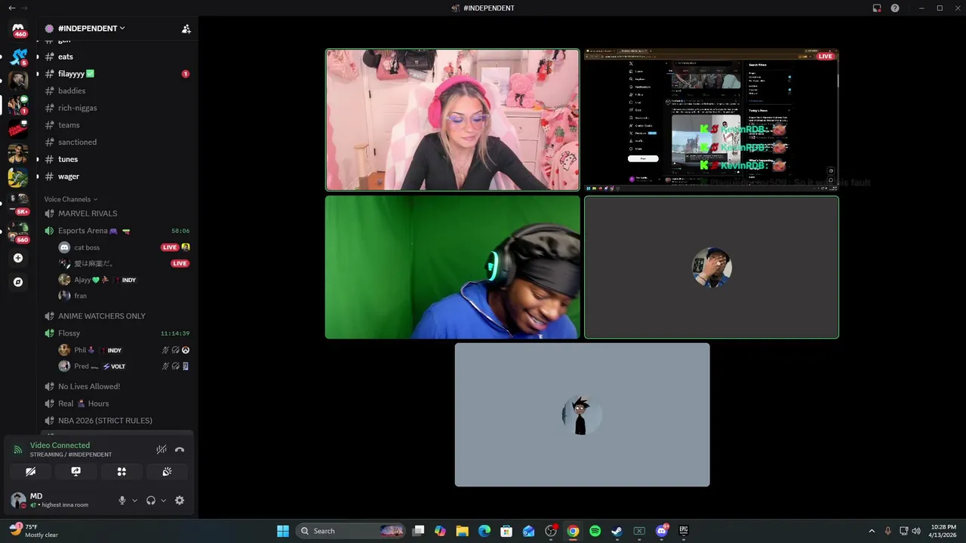Join No Lives Allowed! voice channel
966x543 pixels.
click(117, 386)
